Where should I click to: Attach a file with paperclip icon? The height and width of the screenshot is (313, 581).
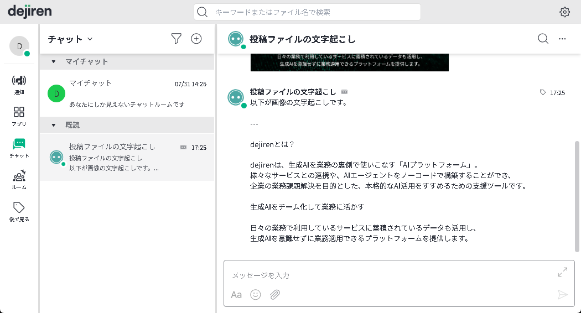pos(274,294)
